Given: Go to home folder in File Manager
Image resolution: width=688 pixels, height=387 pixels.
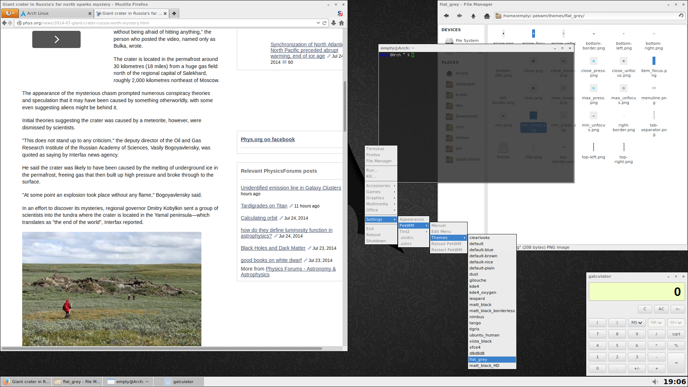Looking at the screenshot, I should point(487,16).
